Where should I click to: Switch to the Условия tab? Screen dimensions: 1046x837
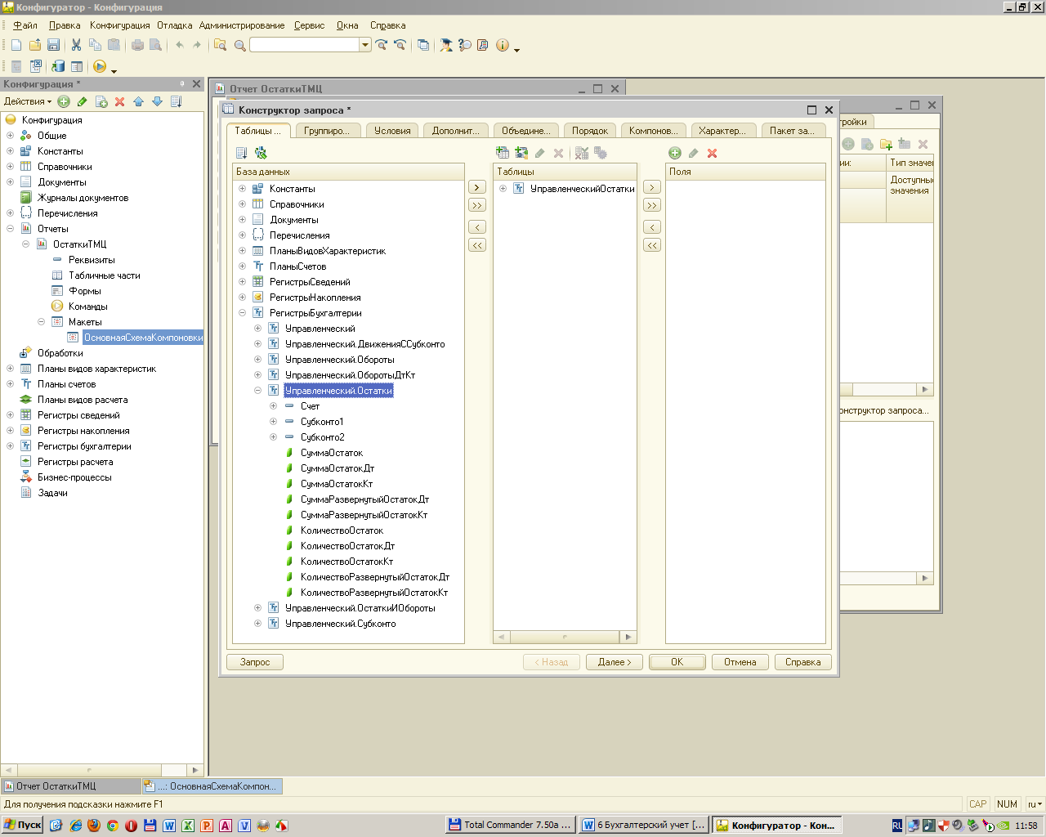pyautogui.click(x=392, y=131)
